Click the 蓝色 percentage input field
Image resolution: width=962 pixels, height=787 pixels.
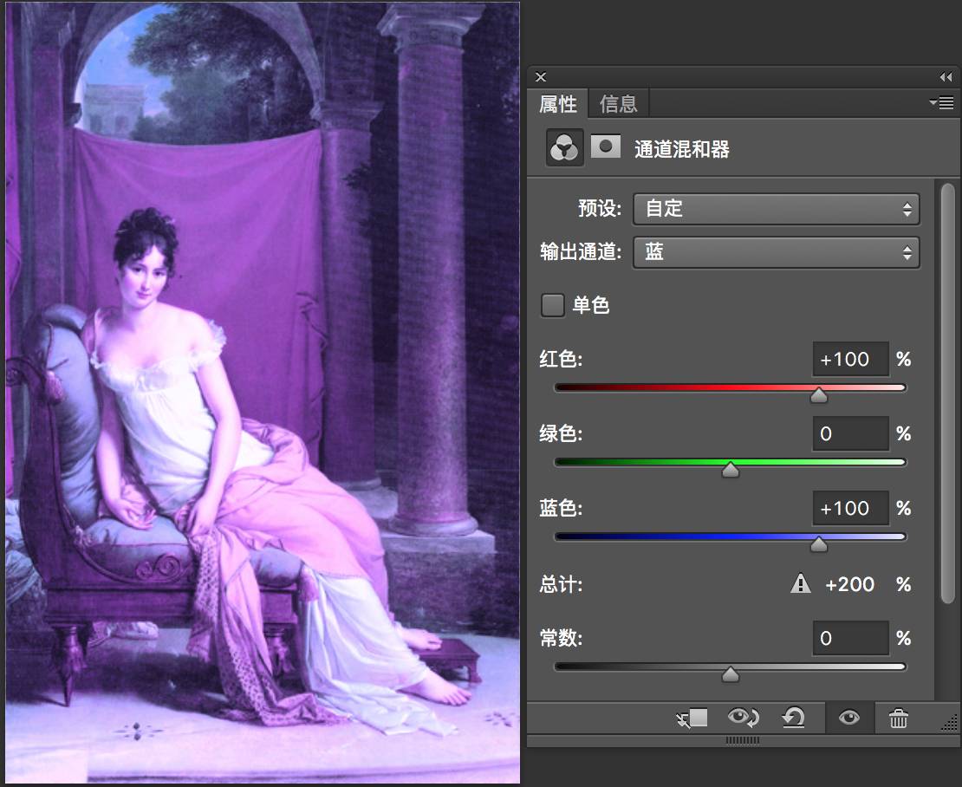850,508
